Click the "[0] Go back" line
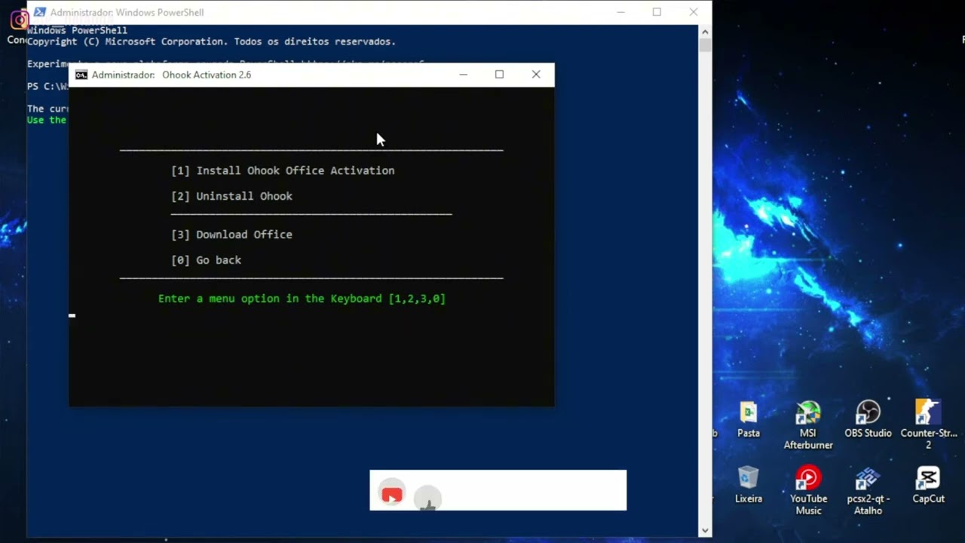This screenshot has width=965, height=543. pyautogui.click(x=206, y=260)
